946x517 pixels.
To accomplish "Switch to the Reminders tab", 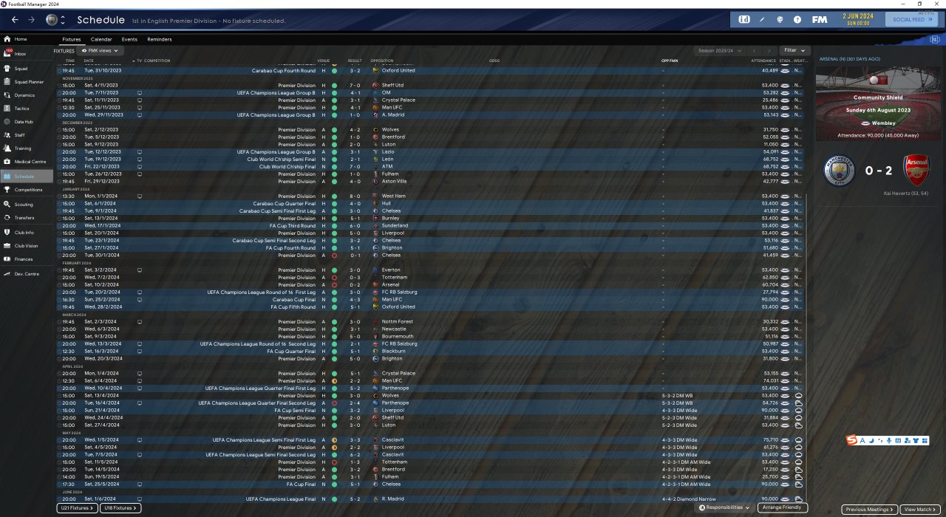I will click(x=160, y=39).
